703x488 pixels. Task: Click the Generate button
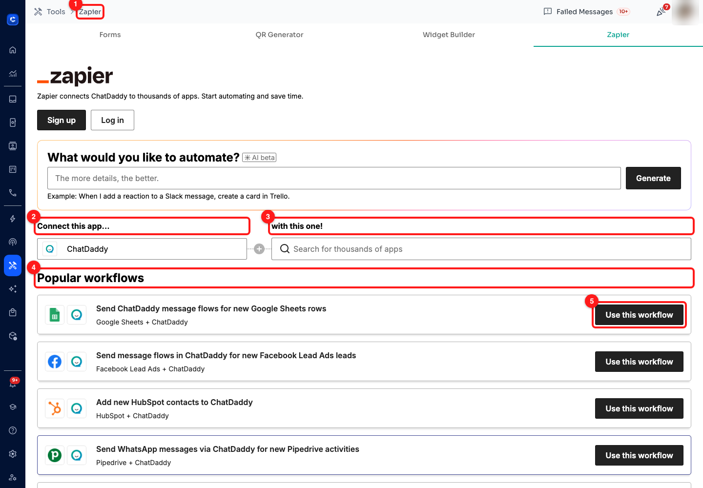pyautogui.click(x=653, y=178)
